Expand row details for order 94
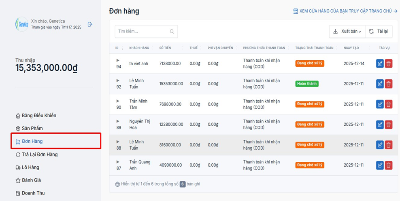 pyautogui.click(x=118, y=60)
